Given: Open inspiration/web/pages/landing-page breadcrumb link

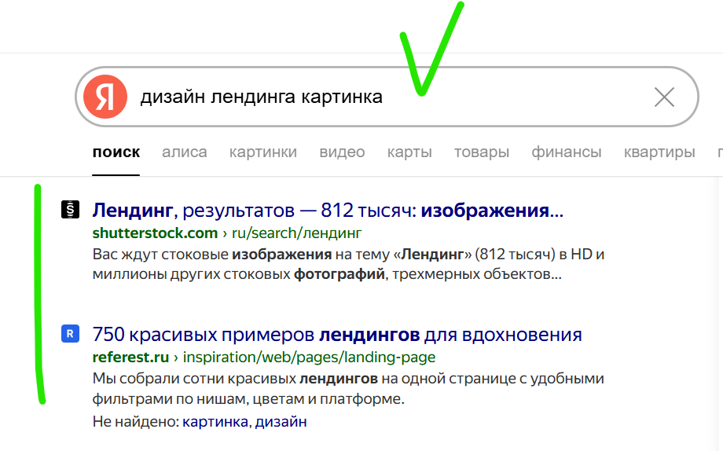Looking at the screenshot, I should click(310, 357).
